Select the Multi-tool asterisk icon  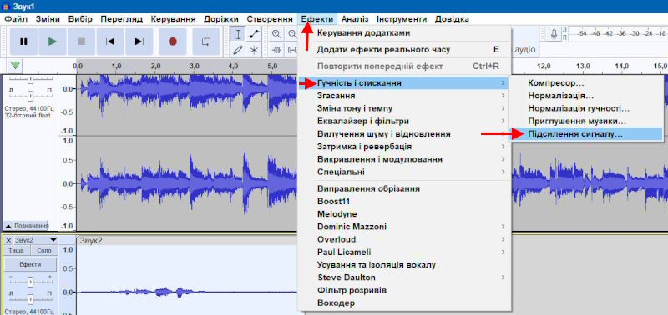[x=254, y=50]
